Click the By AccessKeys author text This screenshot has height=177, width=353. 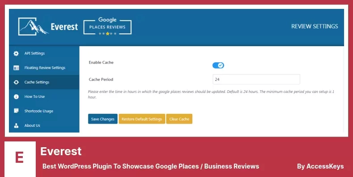tap(320, 166)
